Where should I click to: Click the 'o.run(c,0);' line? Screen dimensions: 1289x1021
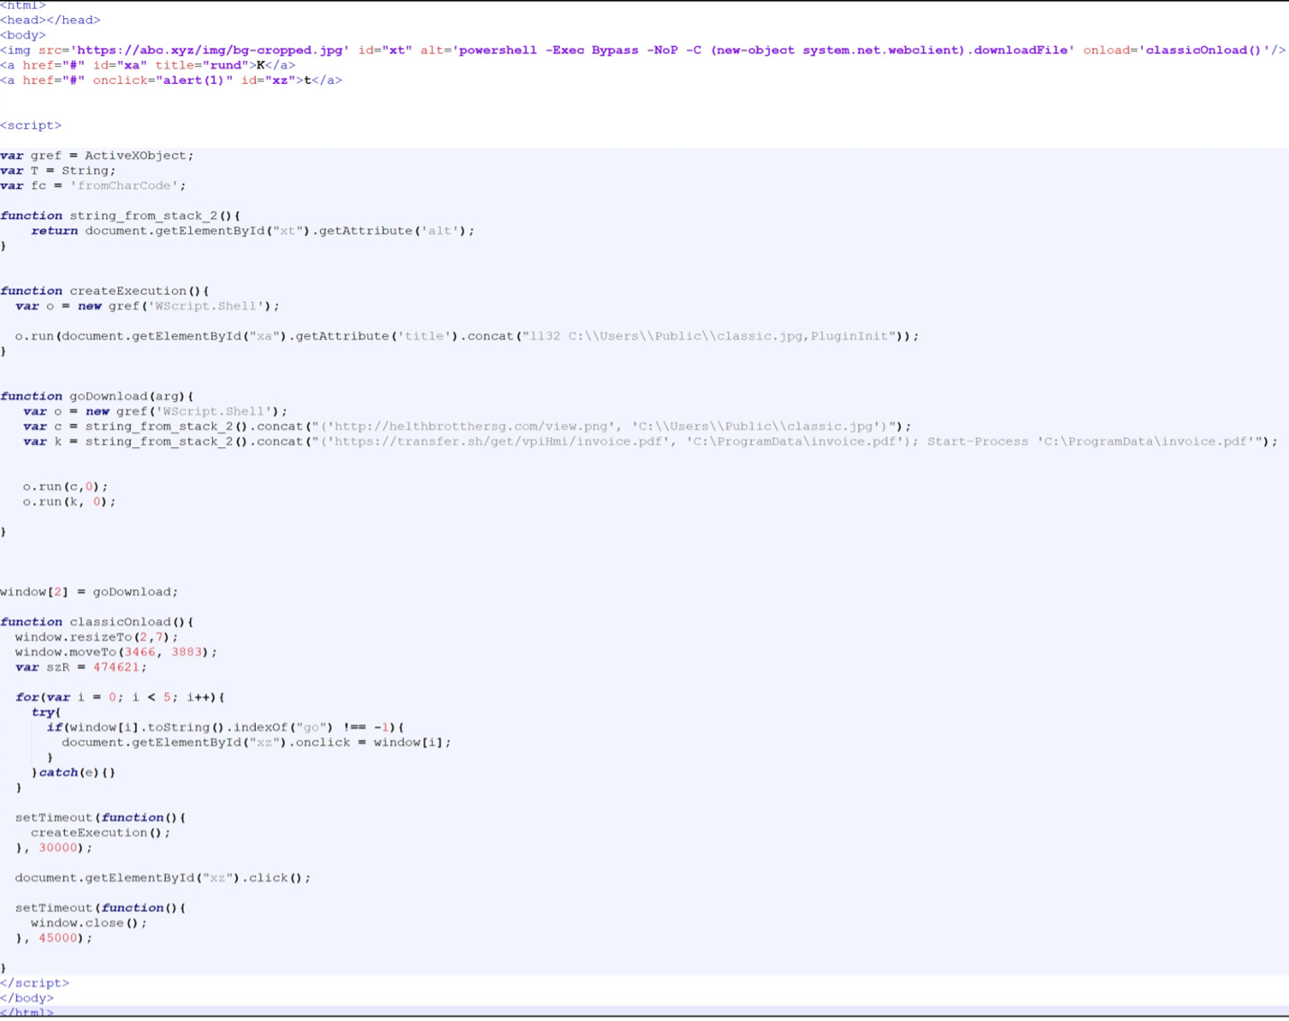coord(65,487)
